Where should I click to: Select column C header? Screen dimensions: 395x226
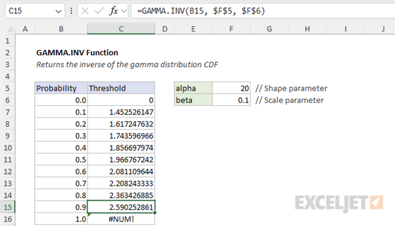click(x=121, y=29)
